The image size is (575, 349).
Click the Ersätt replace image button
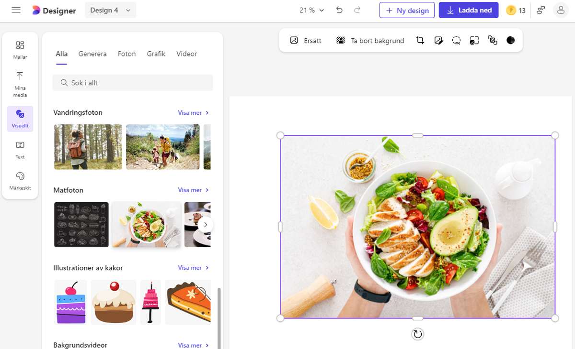[306, 41]
